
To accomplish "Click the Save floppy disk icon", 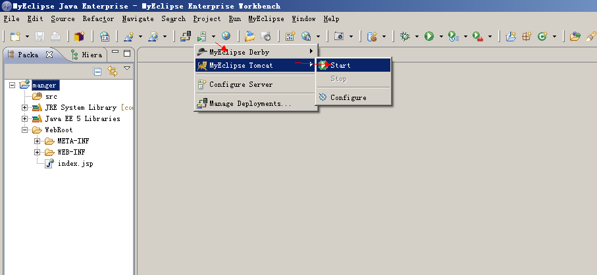I will click(40, 37).
